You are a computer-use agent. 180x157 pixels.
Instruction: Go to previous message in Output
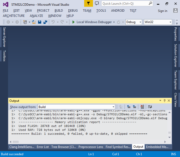[129, 107]
